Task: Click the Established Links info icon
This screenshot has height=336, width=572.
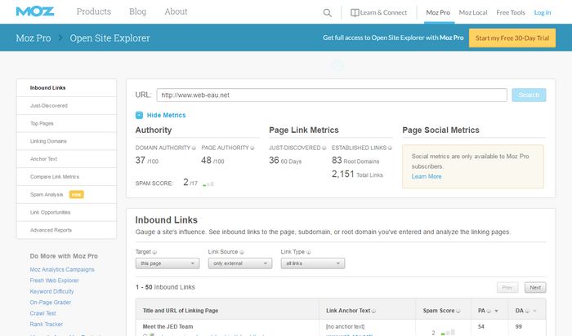Action: pos(390,148)
